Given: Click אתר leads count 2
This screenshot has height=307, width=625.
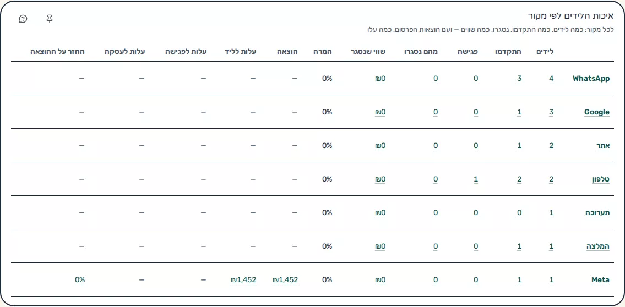Looking at the screenshot, I should [x=551, y=146].
